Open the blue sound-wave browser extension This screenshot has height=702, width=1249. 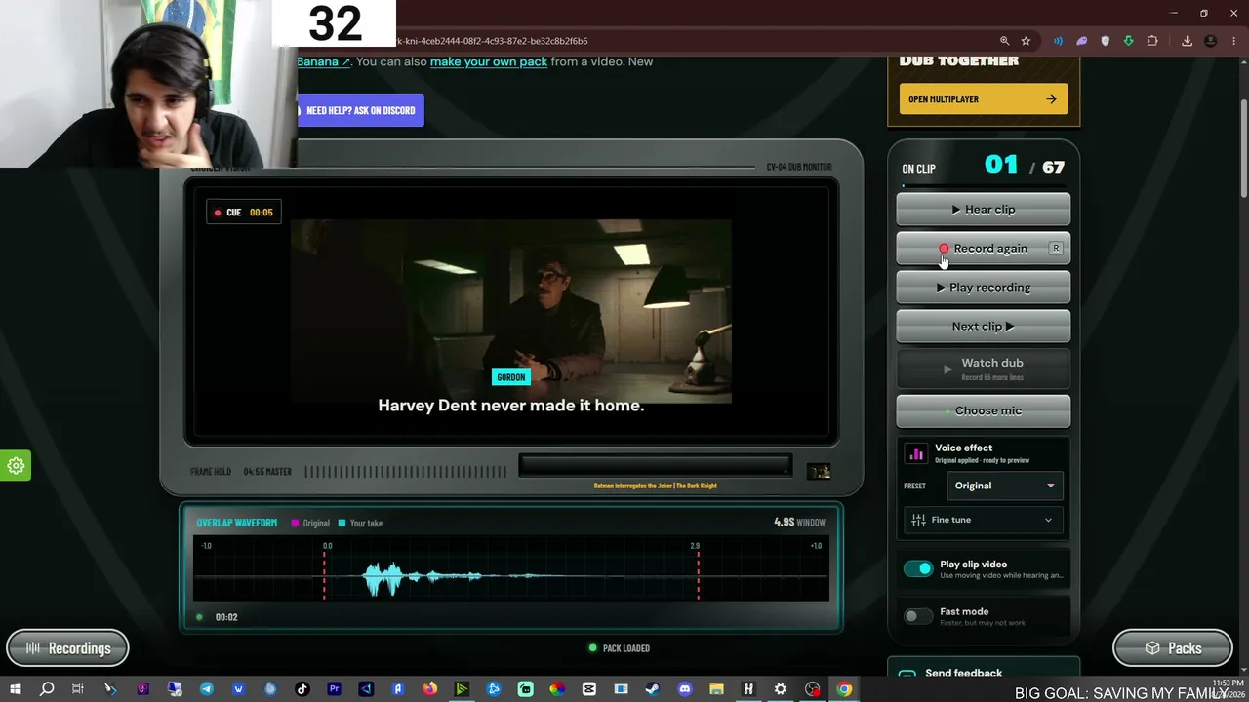coord(1058,41)
